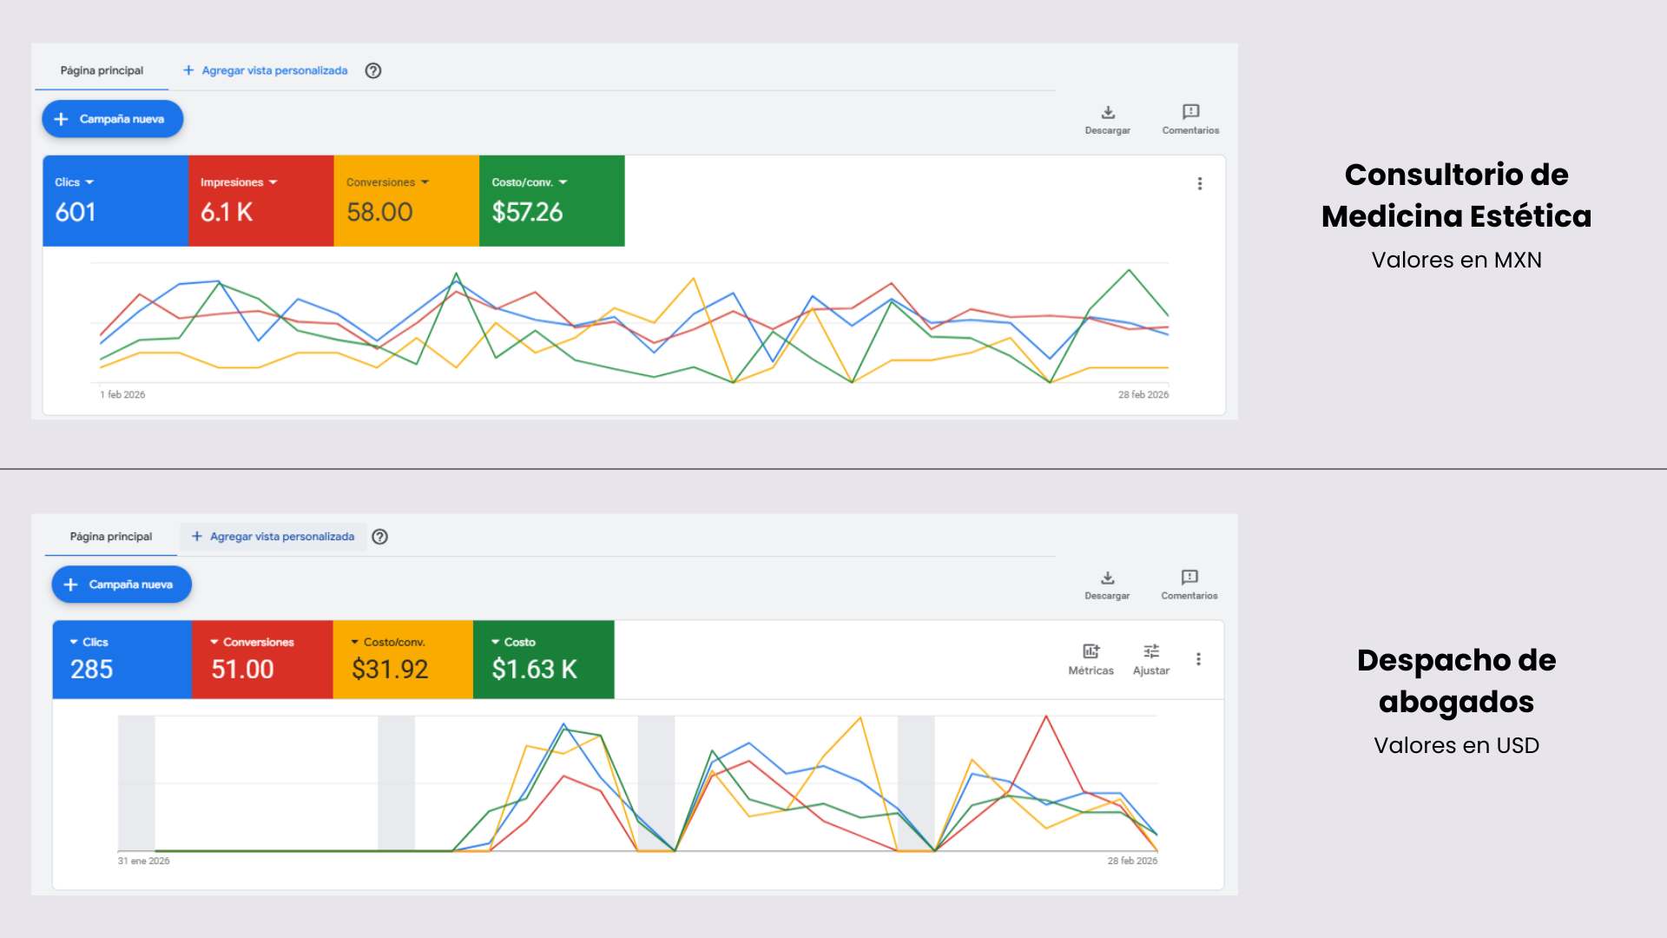The image size is (1667, 938).
Task: Open the Costo $1.63 K metric dropdown
Action: (496, 642)
